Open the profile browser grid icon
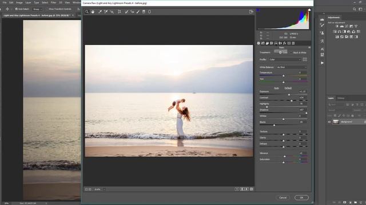This screenshot has height=205, width=366. (305, 59)
